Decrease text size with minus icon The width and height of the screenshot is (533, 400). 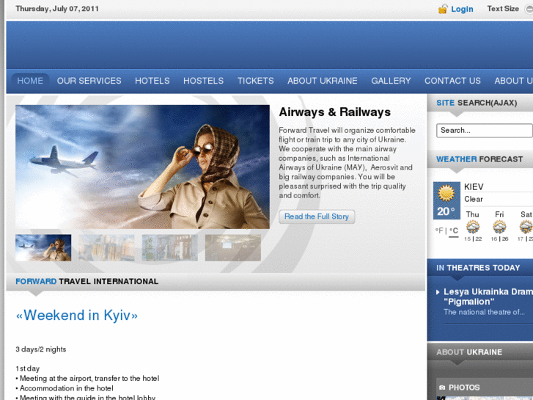point(529,10)
